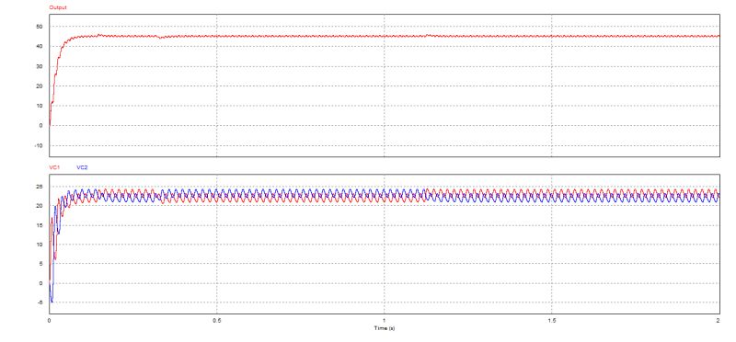This screenshot has height=342, width=736.
Task: Select the red Output curve label
Action: tap(58, 7)
